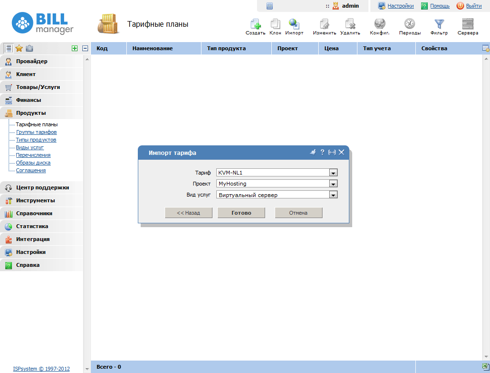Cancel the import with Отмена
Screen dimensions: 490x373
coord(299,213)
